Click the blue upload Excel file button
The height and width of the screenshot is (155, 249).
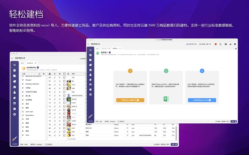[x=202, y=100]
